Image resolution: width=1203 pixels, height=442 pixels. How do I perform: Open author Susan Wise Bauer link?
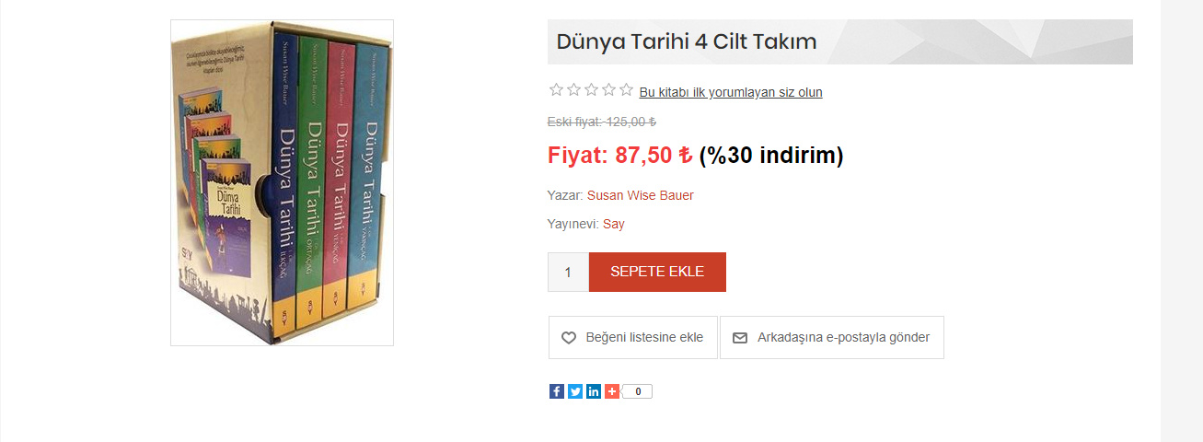[641, 195]
